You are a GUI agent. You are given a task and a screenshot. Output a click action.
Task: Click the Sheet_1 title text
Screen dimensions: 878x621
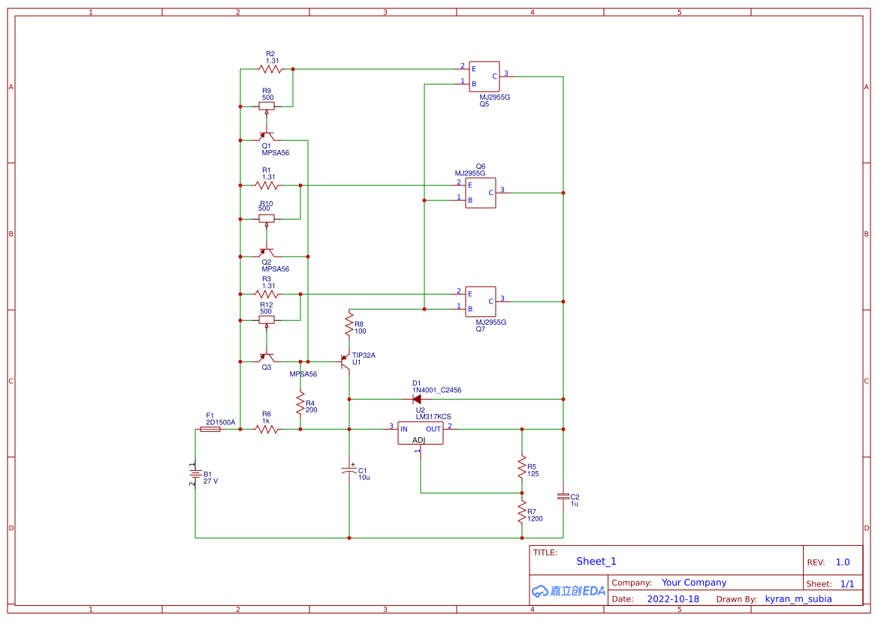coord(596,561)
